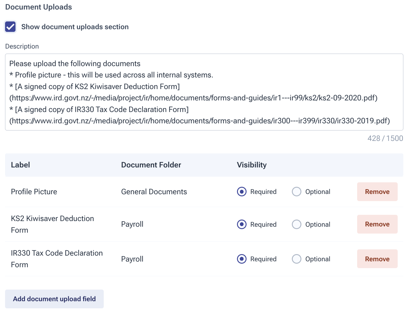The height and width of the screenshot is (314, 409).
Task: Remove the KS2 Kiwisaver Deduction Form row
Action: [x=377, y=224]
